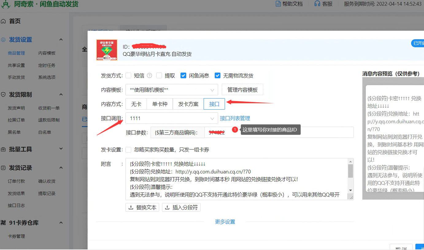Screen dimensions: 424x250
Task: Select the 接口 content mode
Action: click(x=214, y=104)
